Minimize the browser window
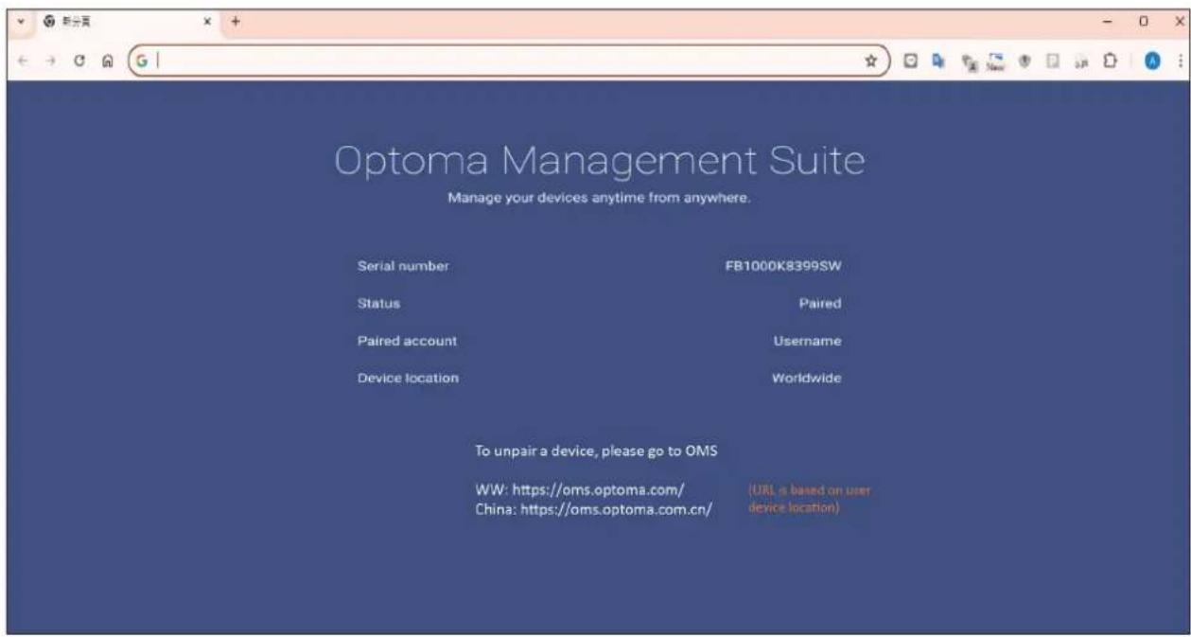The width and height of the screenshot is (1191, 637). [1108, 20]
